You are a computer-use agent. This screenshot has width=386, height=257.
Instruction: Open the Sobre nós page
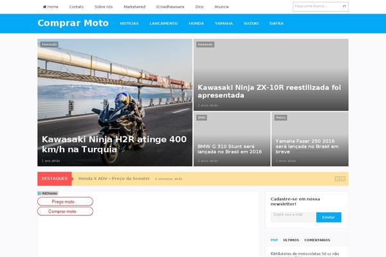coord(104,7)
